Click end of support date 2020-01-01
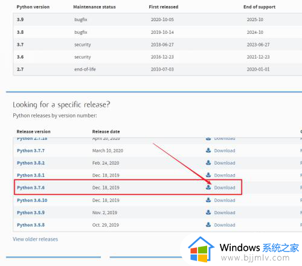Image resolution: width=302 pixels, height=266 pixels. pyautogui.click(x=259, y=69)
